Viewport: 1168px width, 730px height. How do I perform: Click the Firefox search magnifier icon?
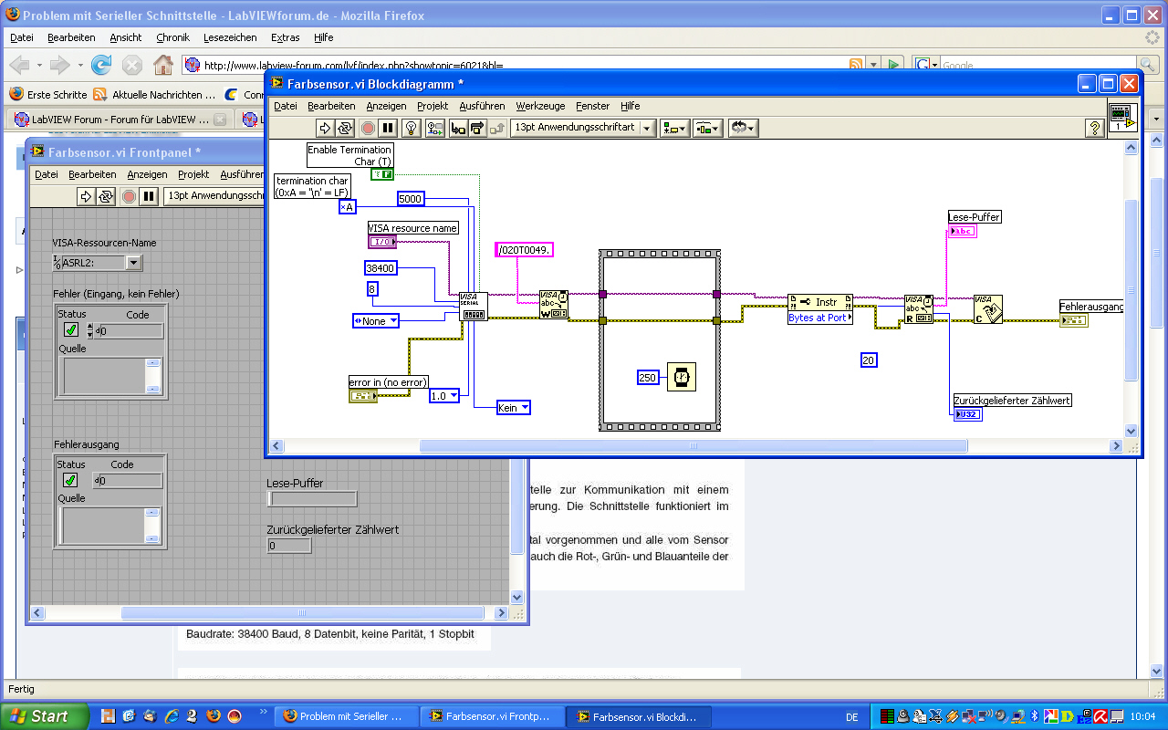tap(1147, 65)
